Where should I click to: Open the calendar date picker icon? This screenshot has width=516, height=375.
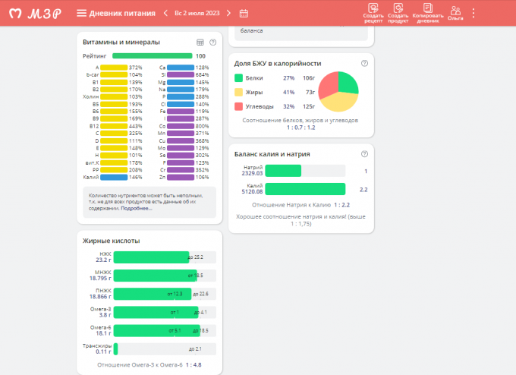pos(244,13)
